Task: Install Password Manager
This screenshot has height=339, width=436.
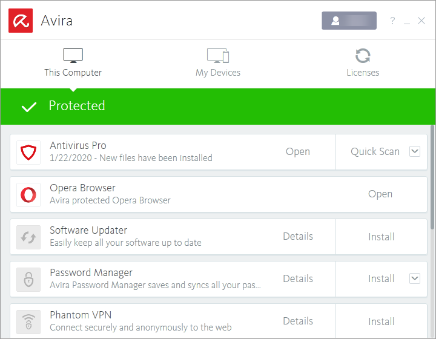Action: tap(381, 278)
